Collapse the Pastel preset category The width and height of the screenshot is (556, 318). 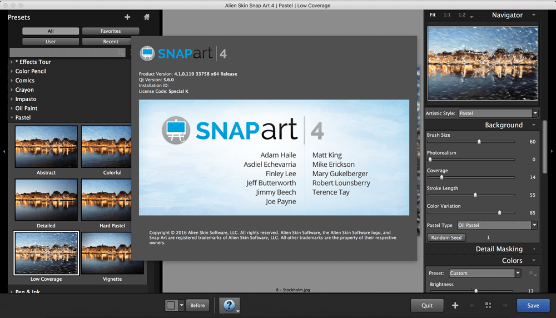pyautogui.click(x=12, y=117)
